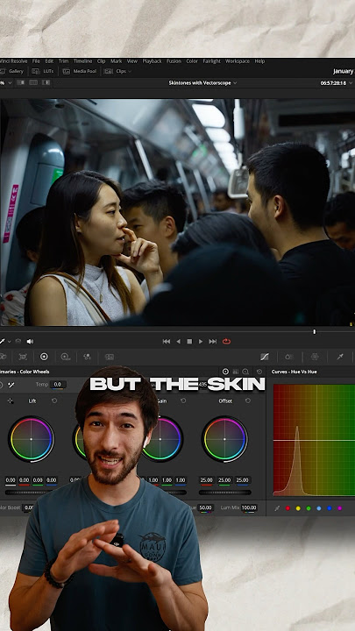Adjust the Offset master wheel slider

224,493
